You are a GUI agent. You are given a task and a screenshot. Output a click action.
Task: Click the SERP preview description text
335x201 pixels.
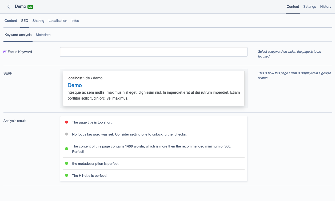(x=154, y=95)
